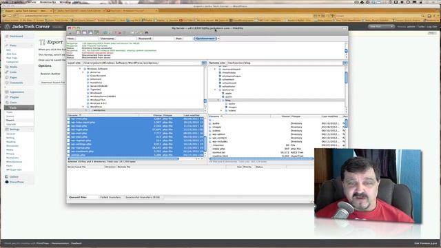Click the refresh file lists toolbar icon
The image size is (441, 248).
tap(105, 33)
